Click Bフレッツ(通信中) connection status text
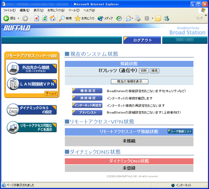Screen dimensions: 209x189 click(118, 70)
